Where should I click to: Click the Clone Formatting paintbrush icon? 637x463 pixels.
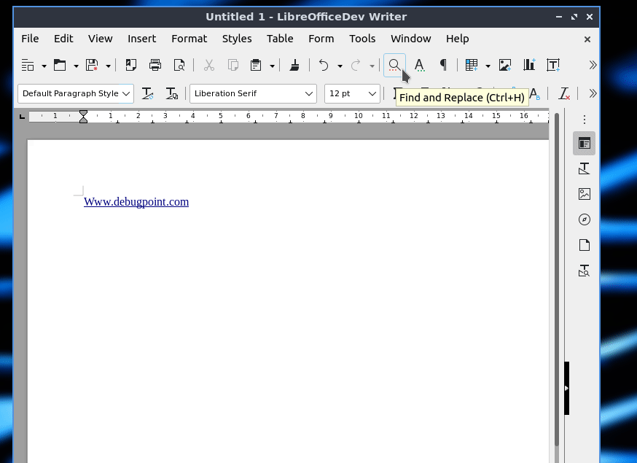pyautogui.click(x=294, y=65)
